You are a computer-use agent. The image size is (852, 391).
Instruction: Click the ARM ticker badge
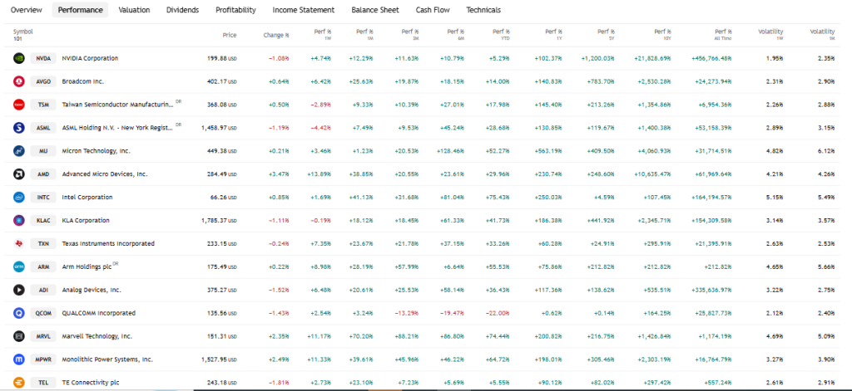click(x=43, y=266)
